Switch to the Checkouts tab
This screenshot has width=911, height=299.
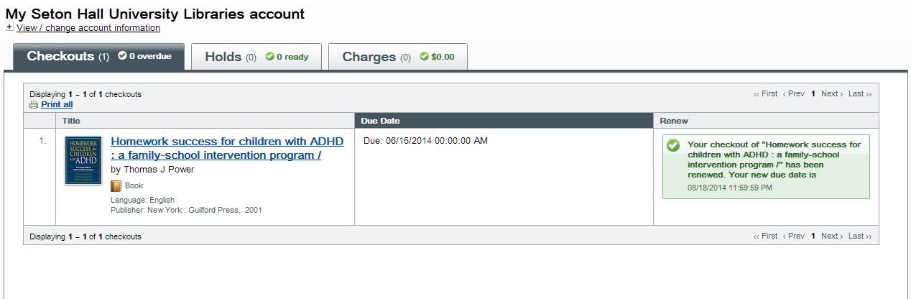point(98,57)
